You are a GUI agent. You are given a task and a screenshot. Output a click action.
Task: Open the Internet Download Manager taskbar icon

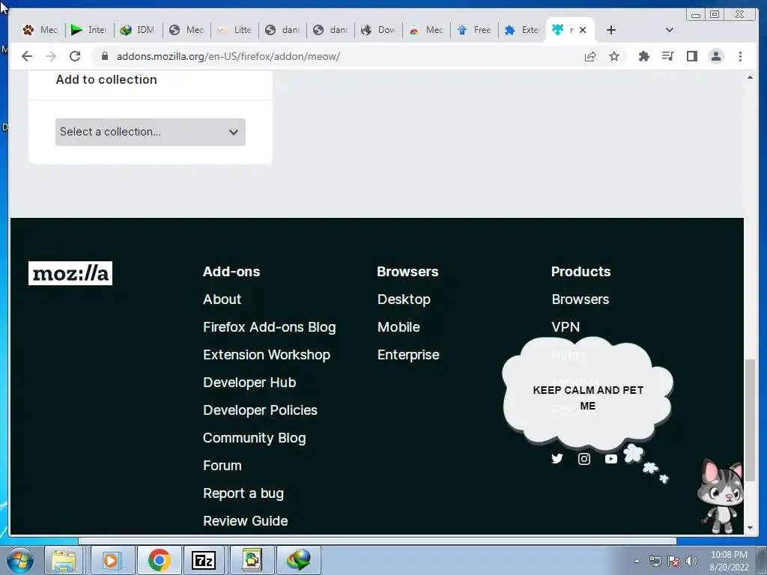[x=299, y=560]
